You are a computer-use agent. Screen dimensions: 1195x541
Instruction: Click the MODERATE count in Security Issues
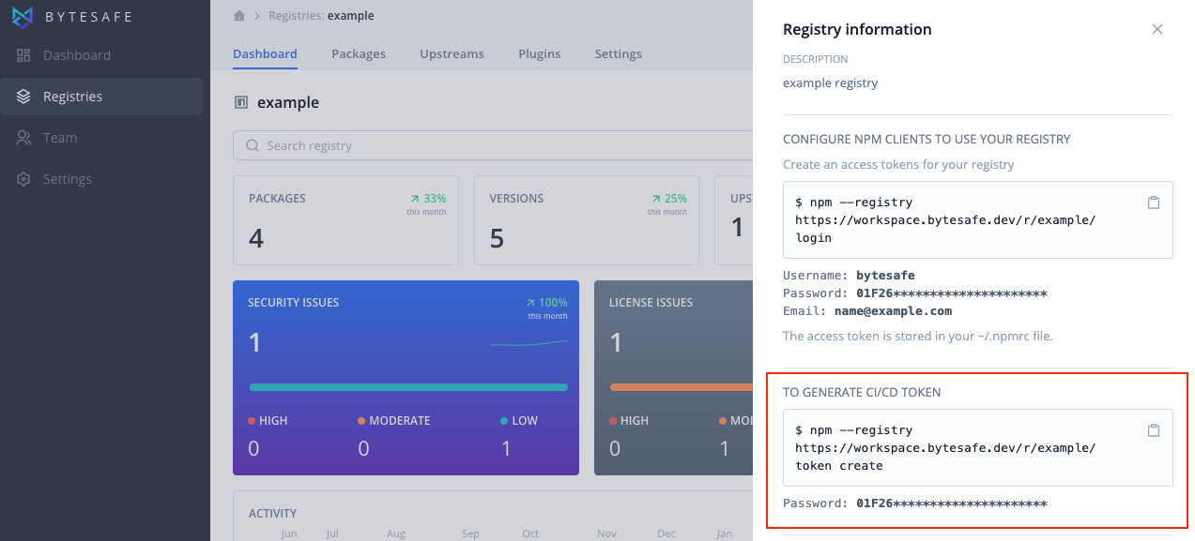pos(363,449)
